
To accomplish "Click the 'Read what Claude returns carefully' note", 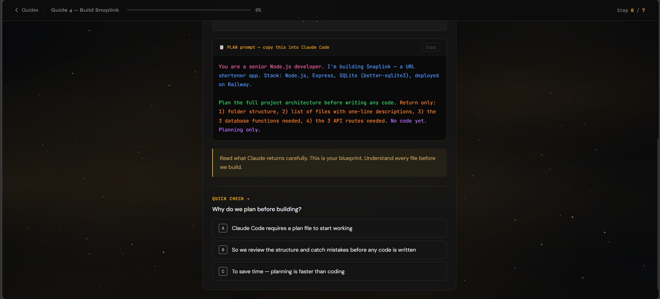I will coord(329,163).
